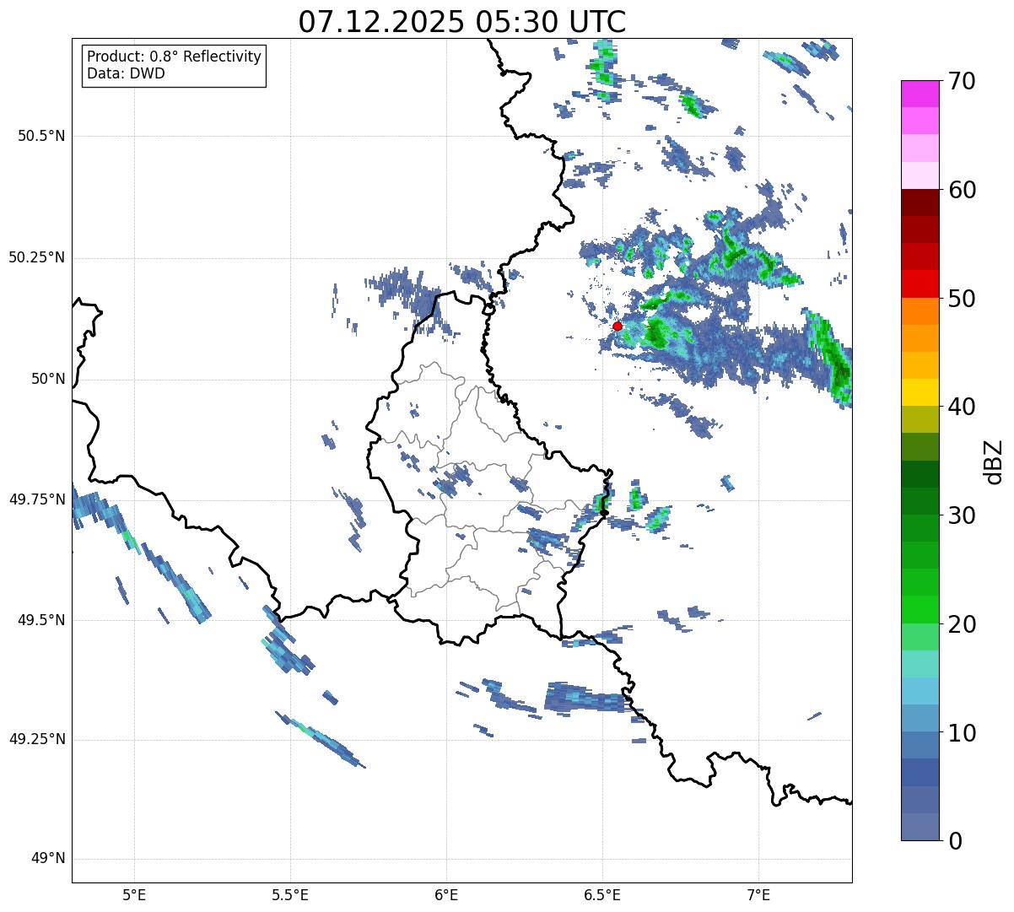Click the red station marker dot
1014x912 pixels.
pos(617,326)
